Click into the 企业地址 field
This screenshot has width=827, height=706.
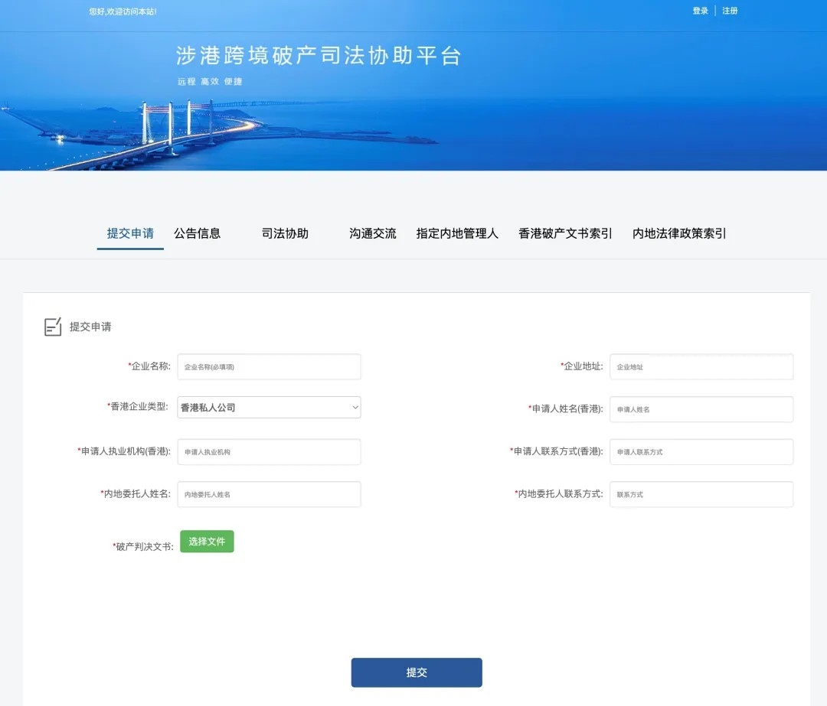[701, 367]
